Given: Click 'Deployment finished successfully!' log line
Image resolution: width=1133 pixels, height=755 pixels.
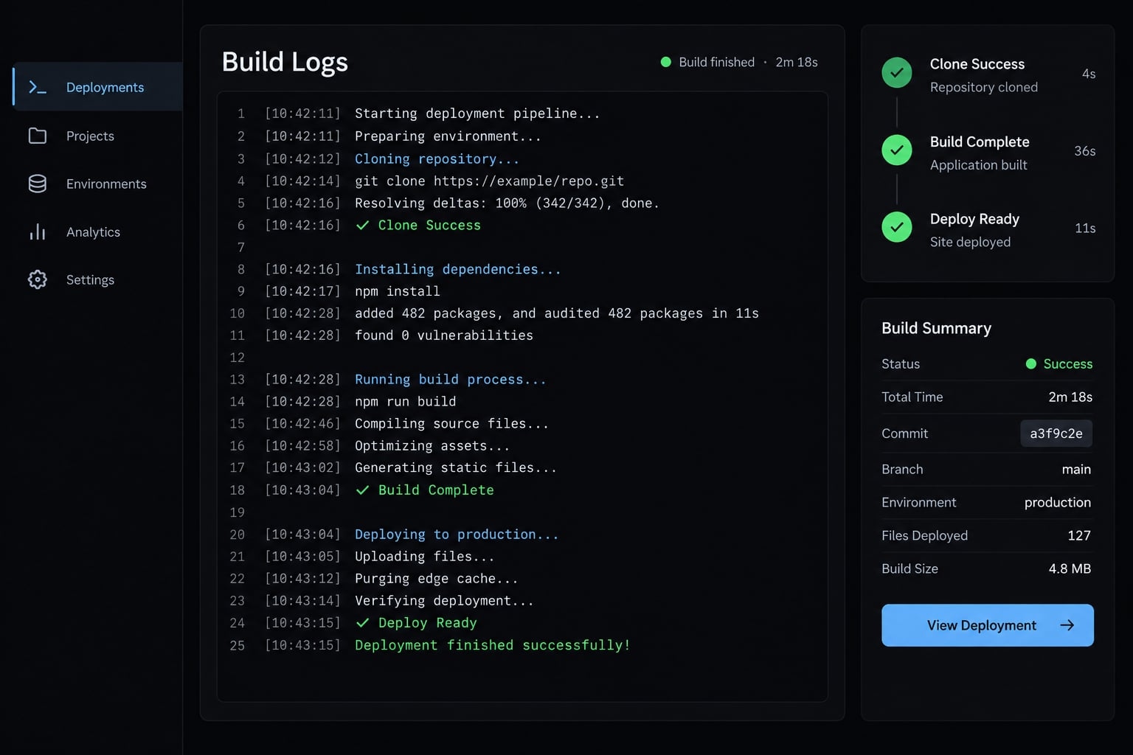Looking at the screenshot, I should point(492,645).
